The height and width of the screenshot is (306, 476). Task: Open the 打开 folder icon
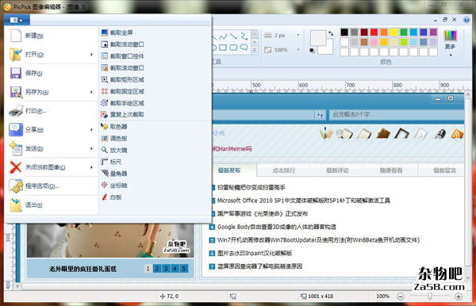16,54
